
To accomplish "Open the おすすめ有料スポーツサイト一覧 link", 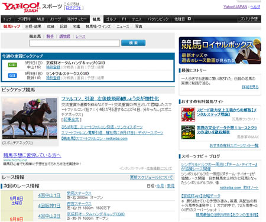I will (x=234, y=145).
